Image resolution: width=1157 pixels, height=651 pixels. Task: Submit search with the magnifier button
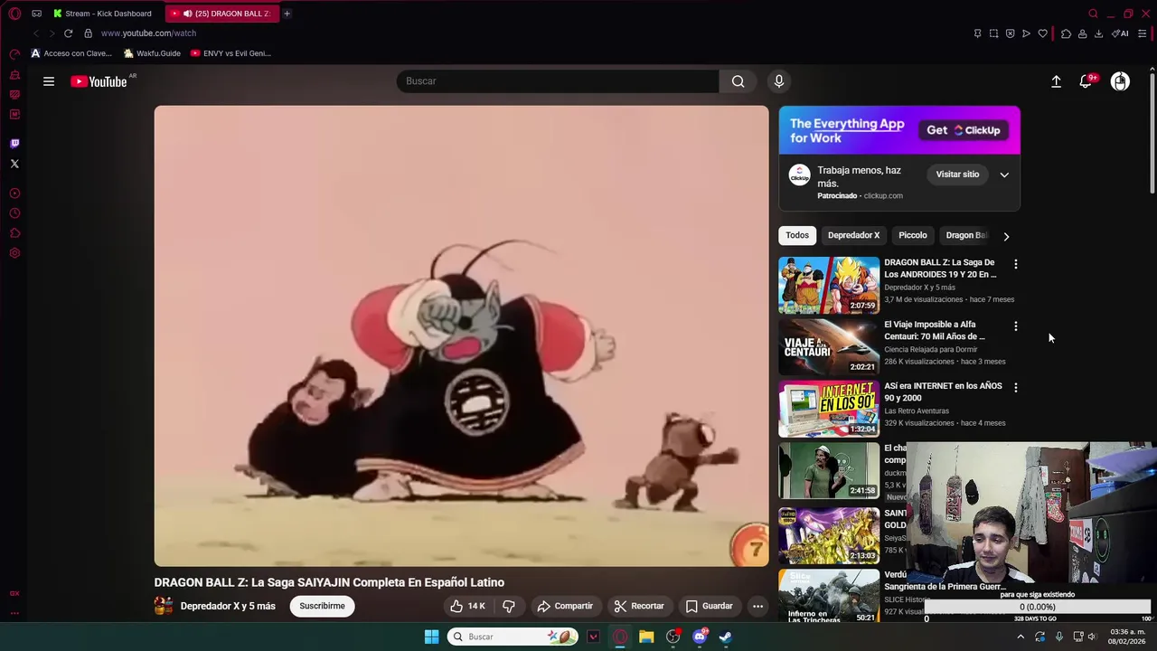[738, 81]
